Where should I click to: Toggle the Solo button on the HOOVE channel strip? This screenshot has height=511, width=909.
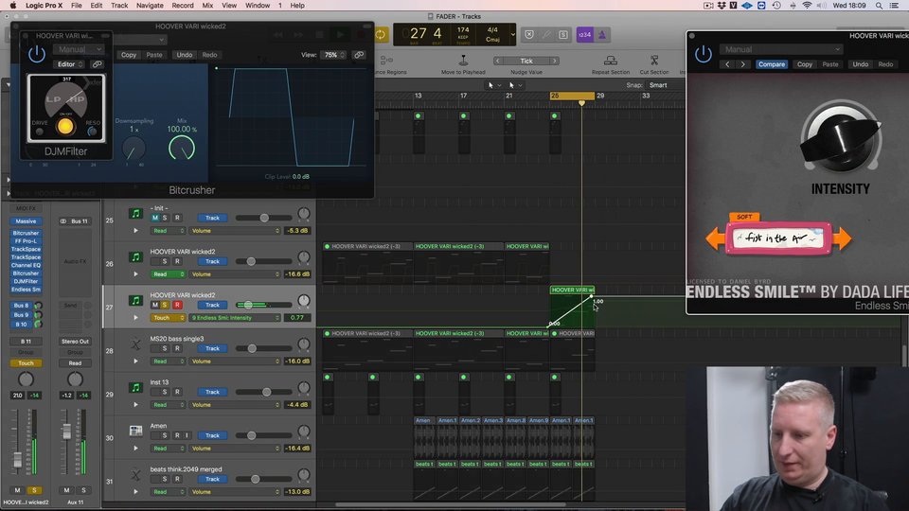point(34,490)
